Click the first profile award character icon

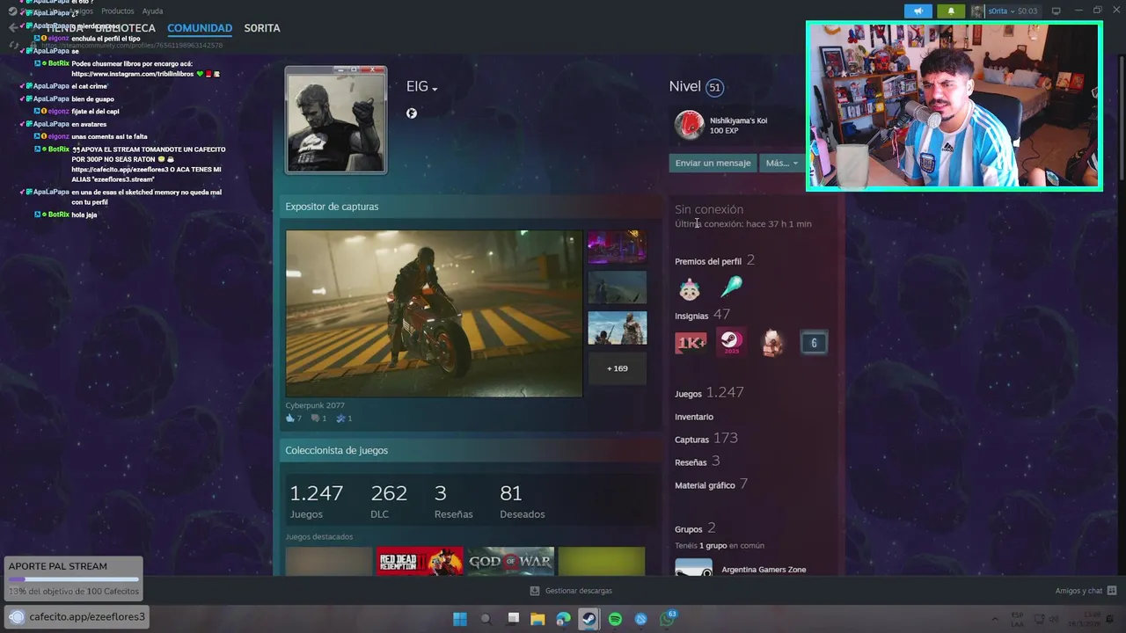[x=690, y=287]
